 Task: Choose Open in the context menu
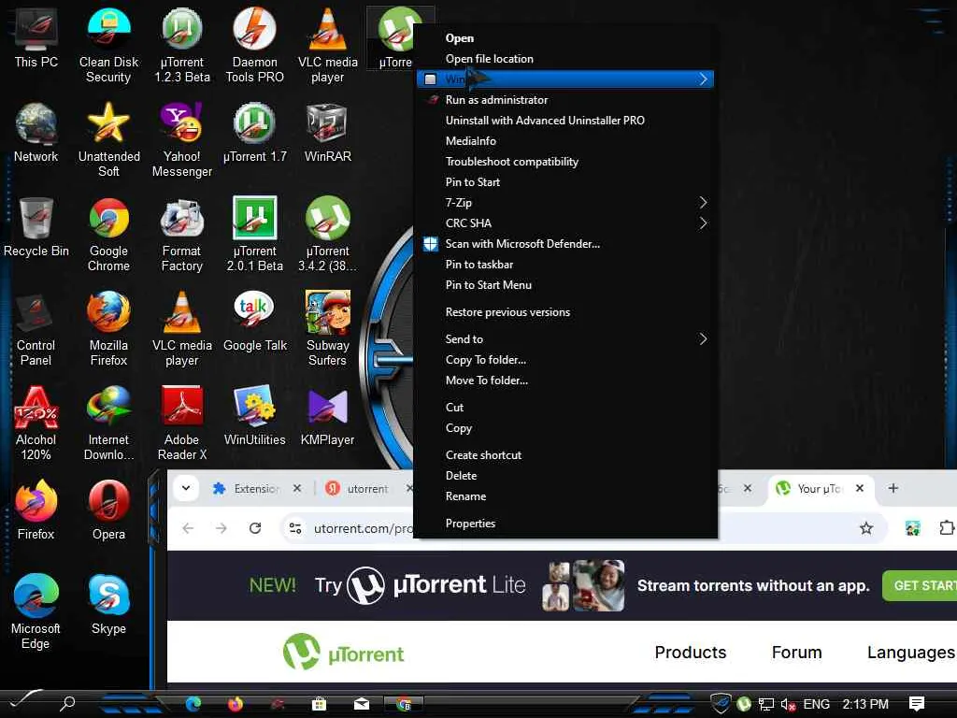click(565, 37)
